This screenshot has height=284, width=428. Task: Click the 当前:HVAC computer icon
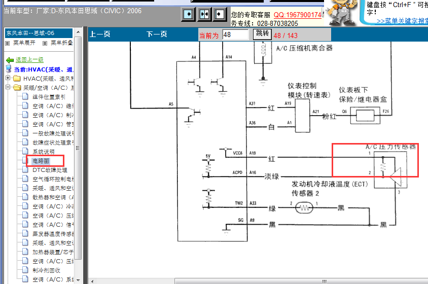[9, 69]
